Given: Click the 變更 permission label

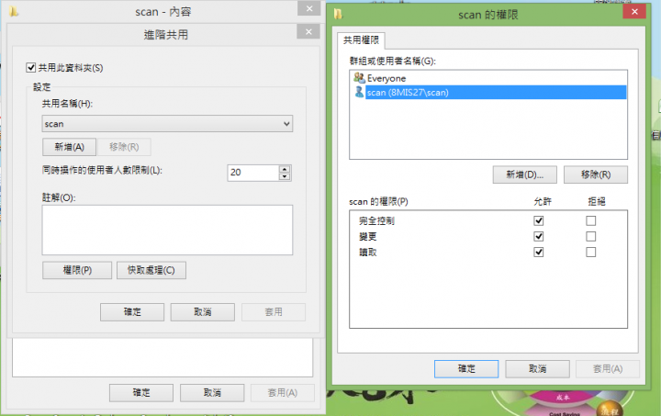Looking at the screenshot, I should [367, 236].
